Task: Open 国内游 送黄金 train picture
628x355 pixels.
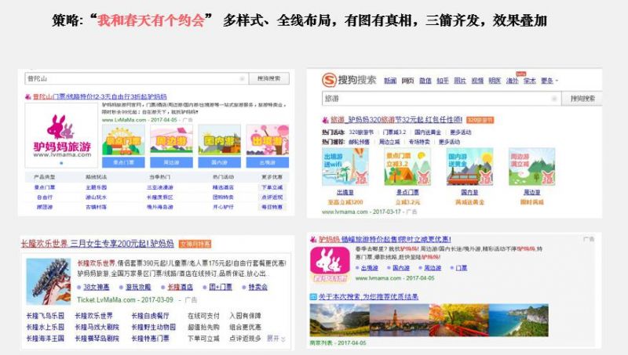Action: (x=469, y=167)
